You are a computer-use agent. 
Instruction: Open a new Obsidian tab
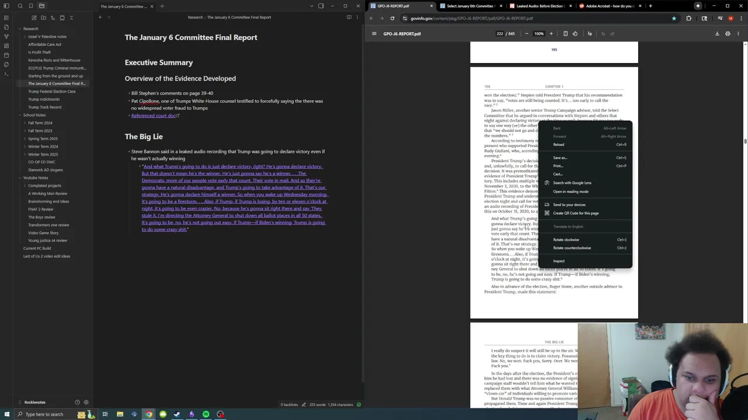click(162, 6)
